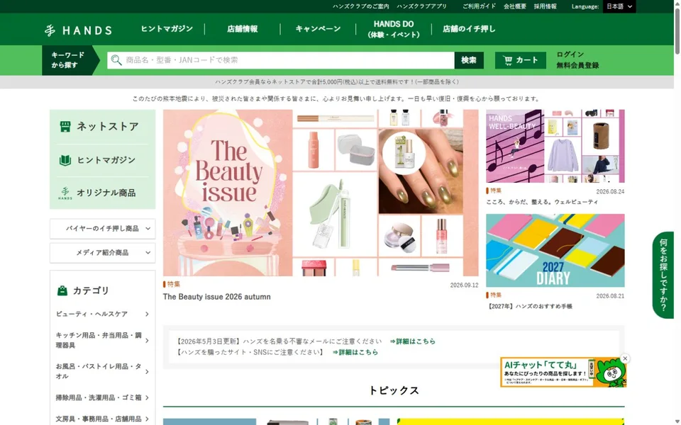Viewport: 681px width, 425px height.
Task: Click the date 2026.08.24
Action: 610,192
